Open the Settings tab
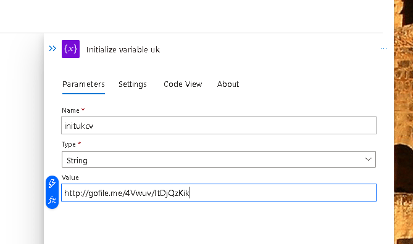This screenshot has width=413, height=244. point(133,84)
